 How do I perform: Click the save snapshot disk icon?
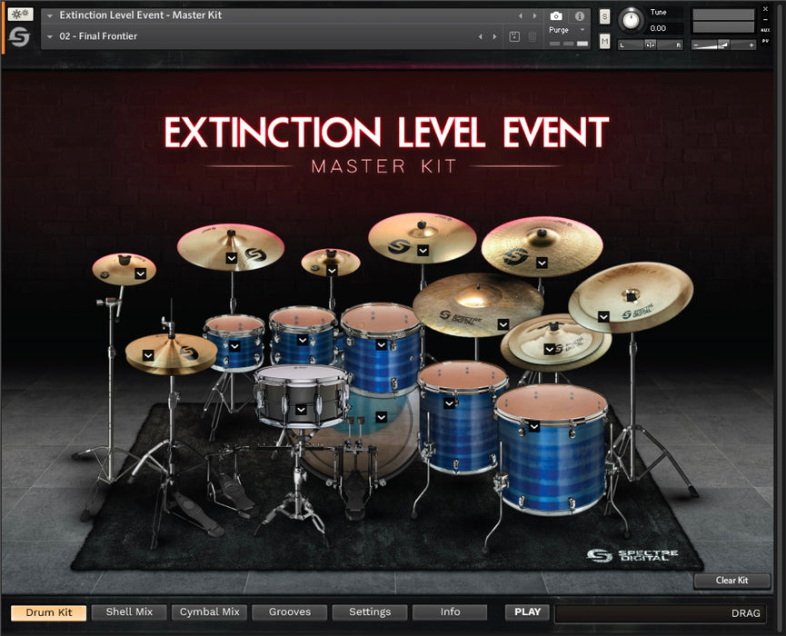[514, 35]
